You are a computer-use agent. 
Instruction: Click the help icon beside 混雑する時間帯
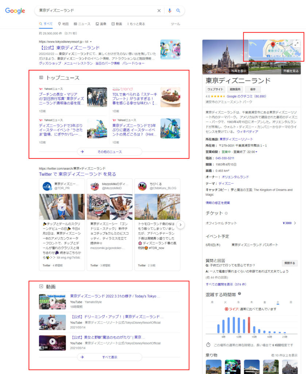tap(240, 294)
